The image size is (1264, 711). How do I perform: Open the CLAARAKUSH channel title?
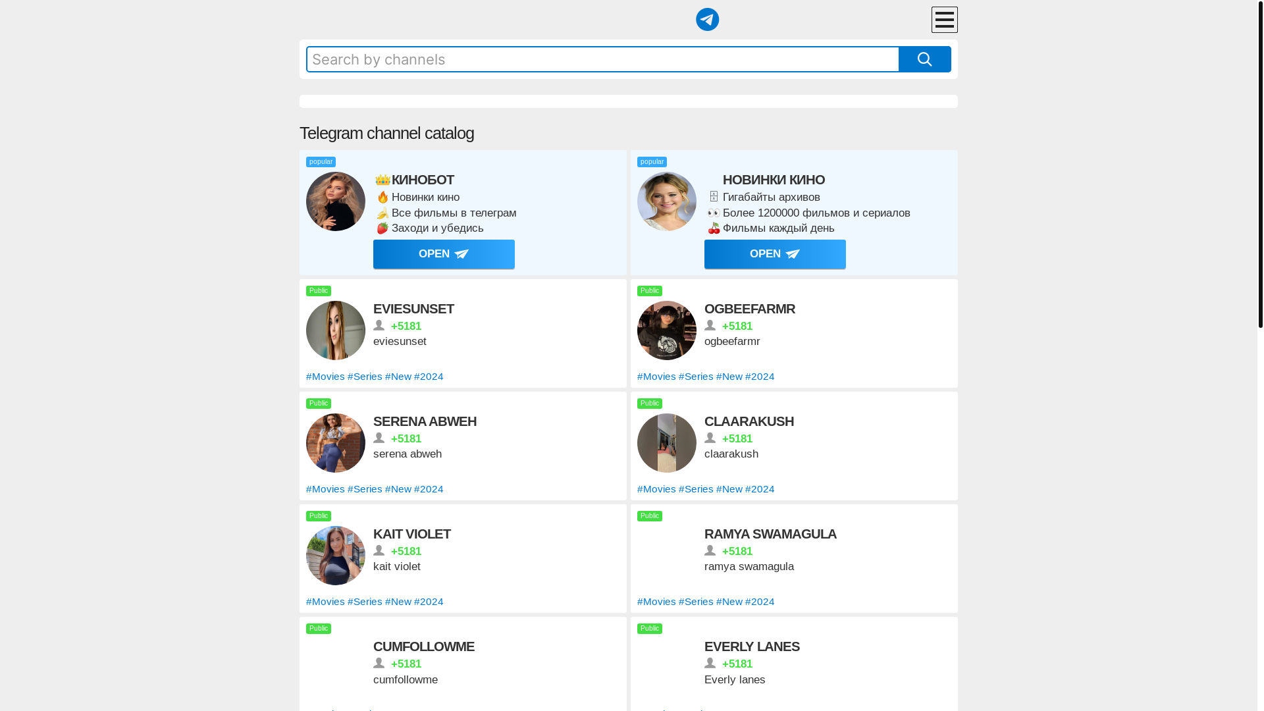[749, 421]
